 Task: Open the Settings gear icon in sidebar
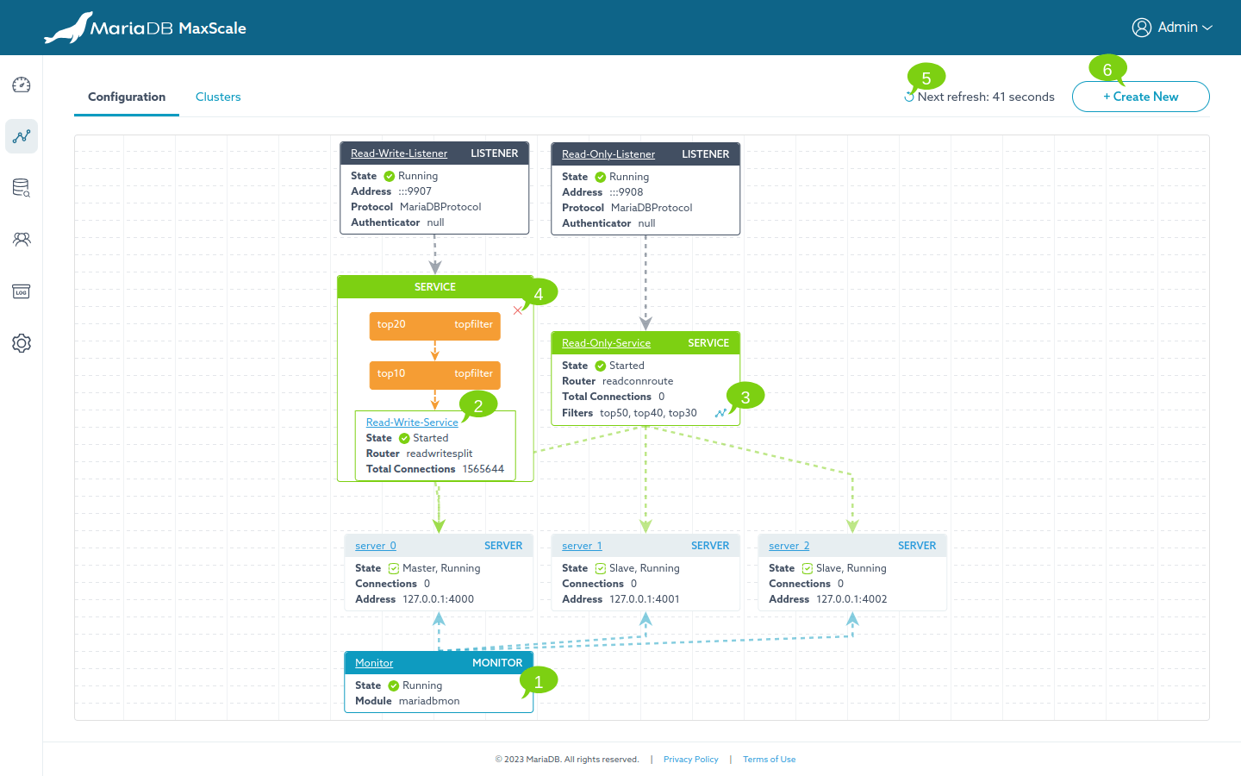(22, 343)
